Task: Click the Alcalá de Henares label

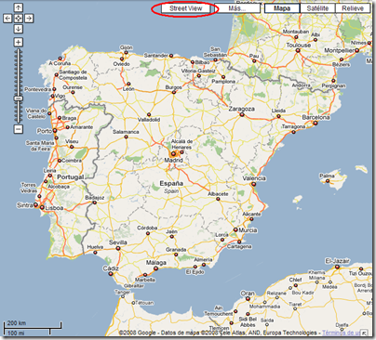Action: click(x=181, y=144)
